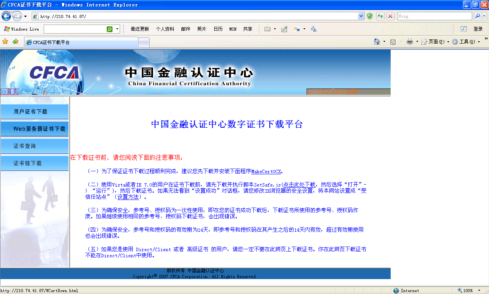Image resolution: width=489 pixels, height=294 pixels.
Task: Click the browser Back arrow button
Action: pos(6,16)
